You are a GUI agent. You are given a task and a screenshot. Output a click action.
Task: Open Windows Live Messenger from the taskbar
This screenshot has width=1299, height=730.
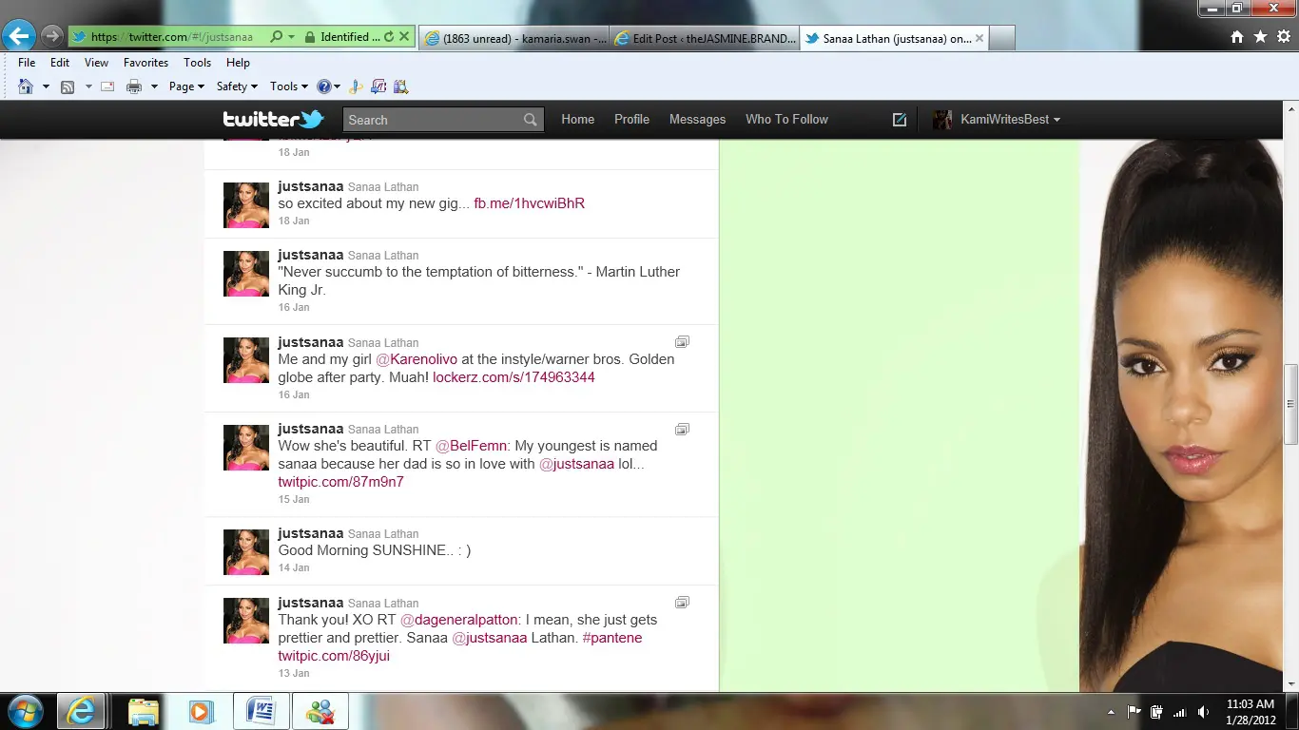pyautogui.click(x=320, y=711)
